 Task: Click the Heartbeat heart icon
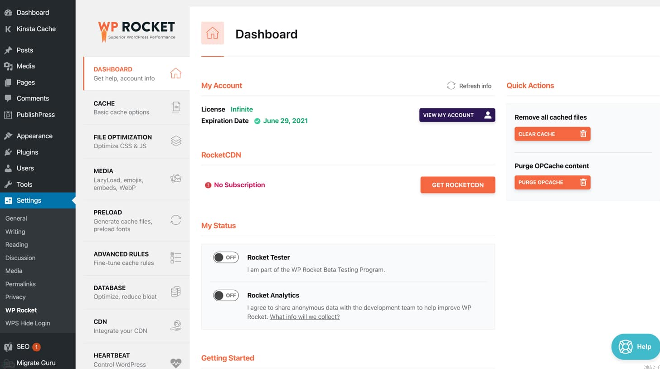pos(176,363)
